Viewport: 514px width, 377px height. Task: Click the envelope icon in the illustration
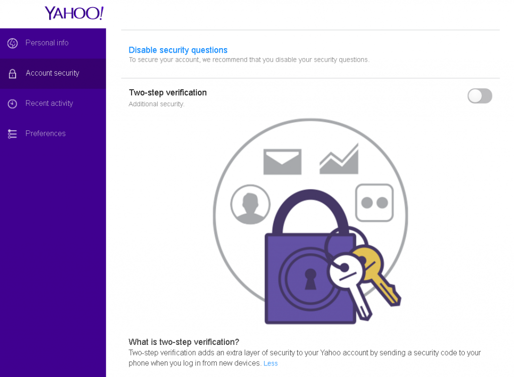click(x=282, y=160)
